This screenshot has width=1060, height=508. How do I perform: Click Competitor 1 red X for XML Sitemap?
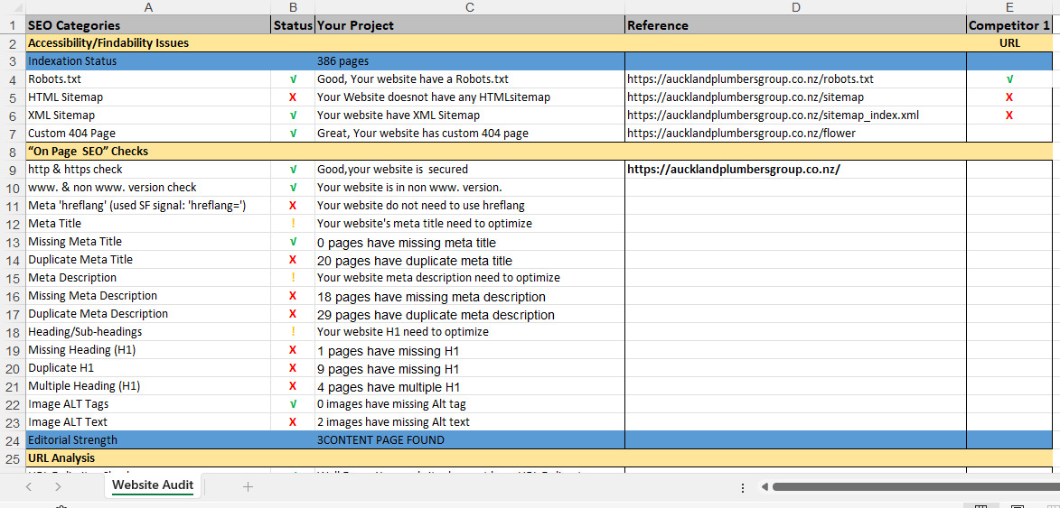[x=1008, y=115]
